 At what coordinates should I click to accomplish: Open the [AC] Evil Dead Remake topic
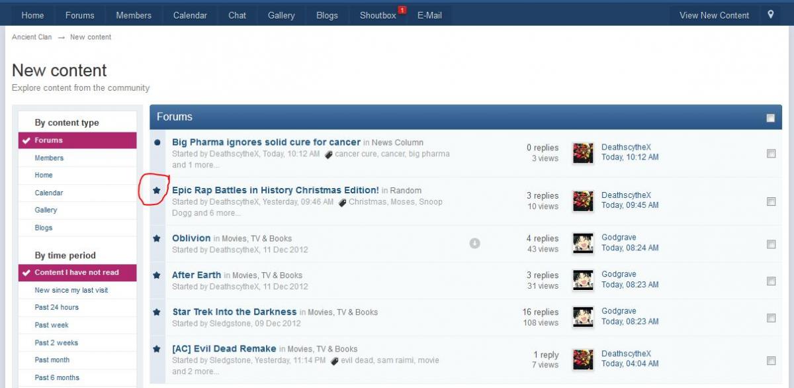pos(224,348)
